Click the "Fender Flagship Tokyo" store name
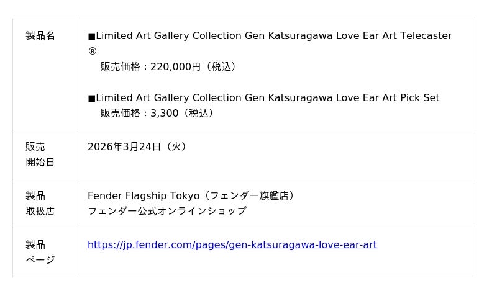The height and width of the screenshot is (296, 497). 144,196
